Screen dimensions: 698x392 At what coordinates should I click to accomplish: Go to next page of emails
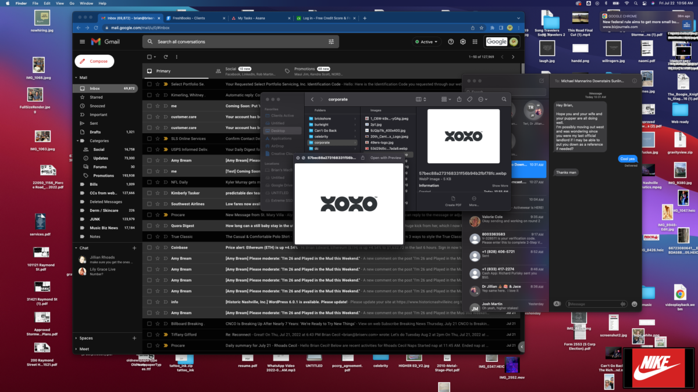pyautogui.click(x=513, y=57)
